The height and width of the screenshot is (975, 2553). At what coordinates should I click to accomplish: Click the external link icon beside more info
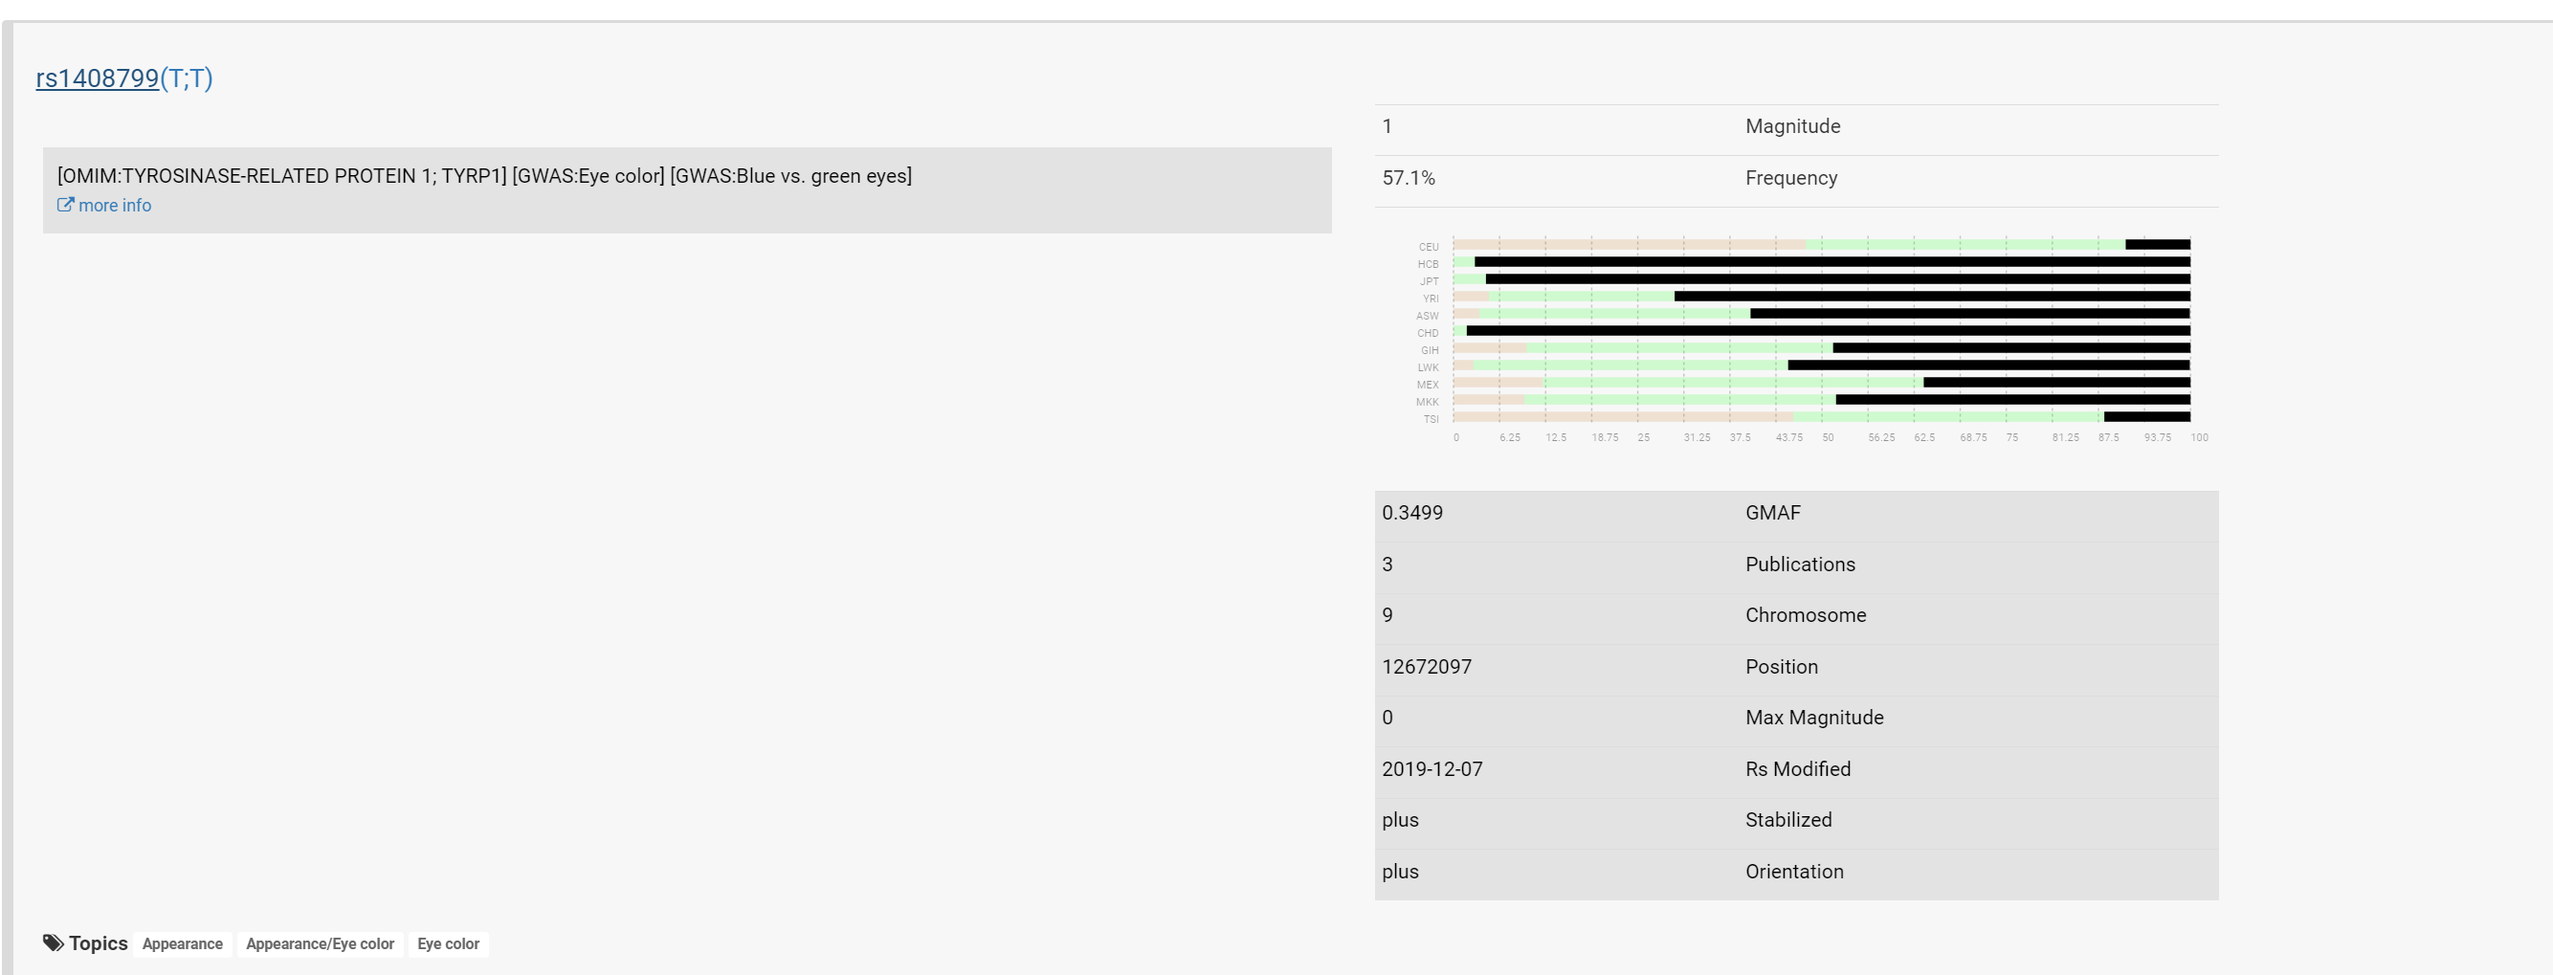click(x=65, y=205)
